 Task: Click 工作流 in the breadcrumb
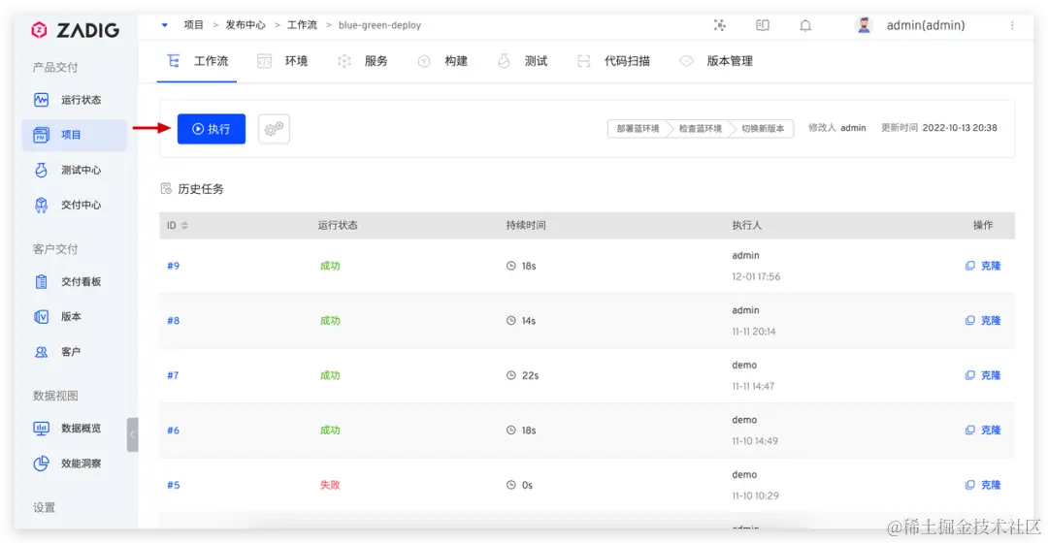302,25
